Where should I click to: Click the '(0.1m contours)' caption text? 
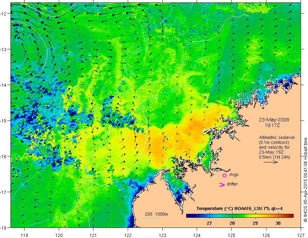[274, 142]
